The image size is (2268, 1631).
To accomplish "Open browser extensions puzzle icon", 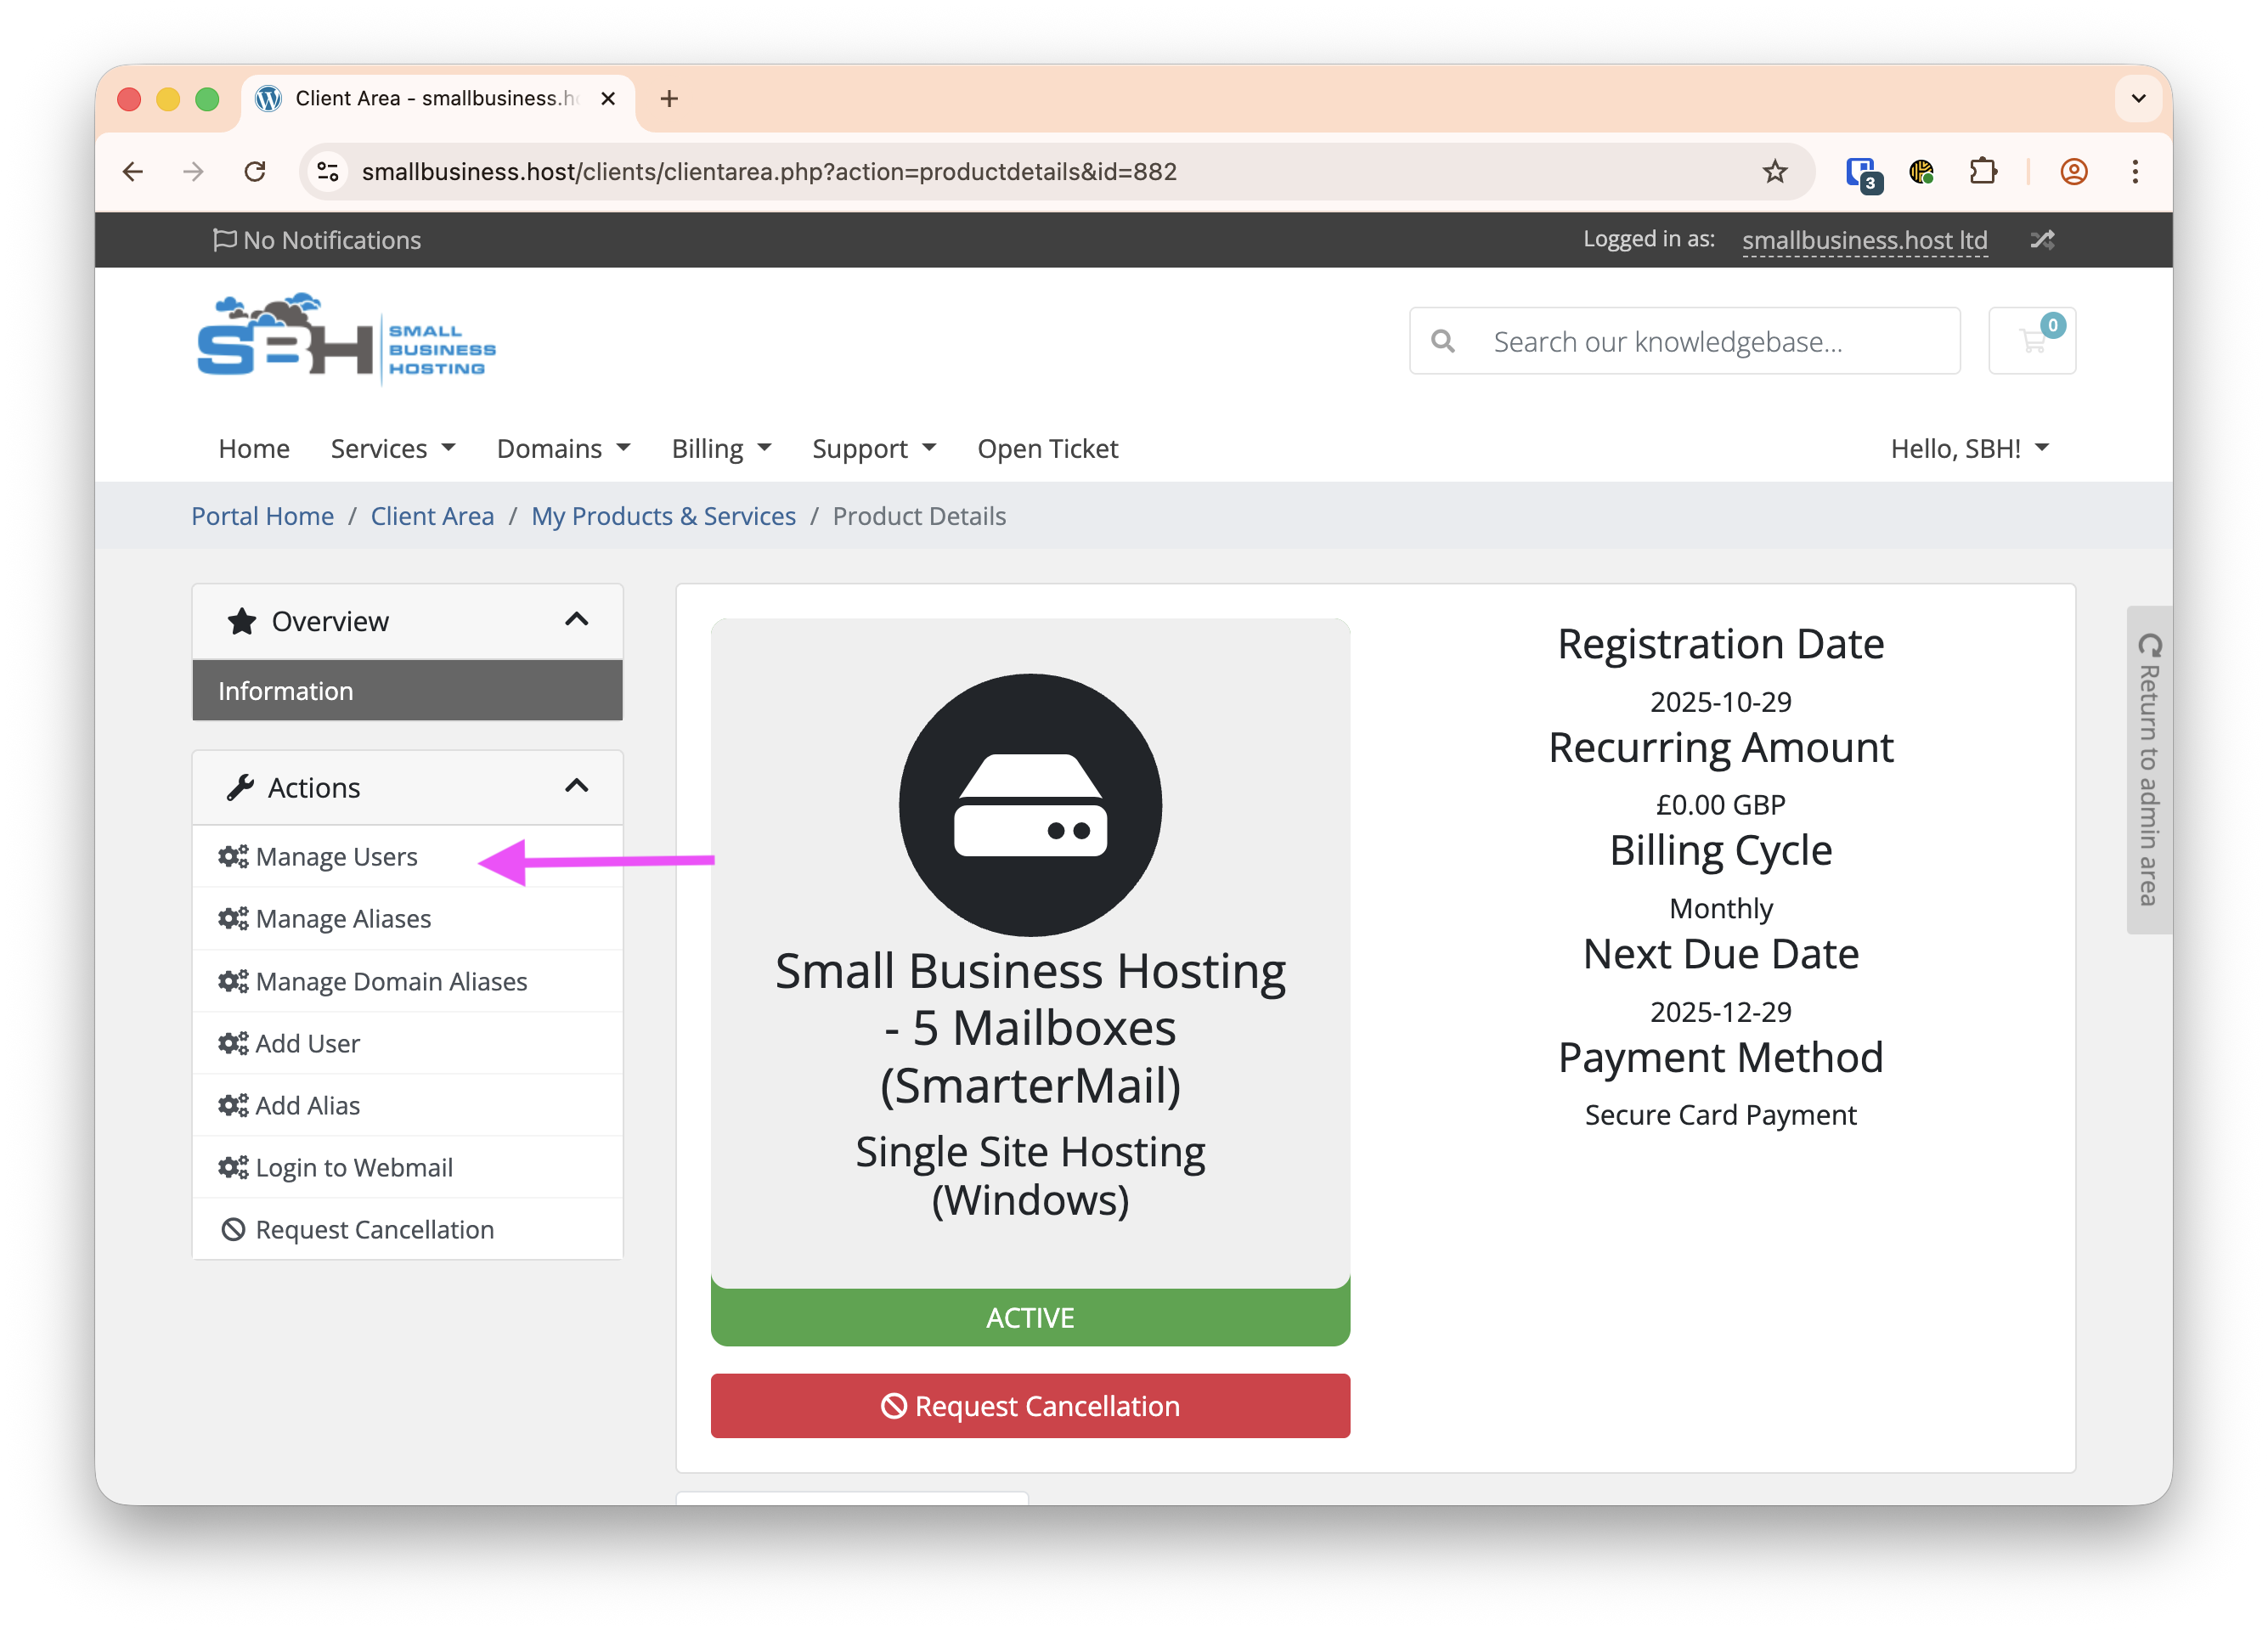I will coord(1982,172).
